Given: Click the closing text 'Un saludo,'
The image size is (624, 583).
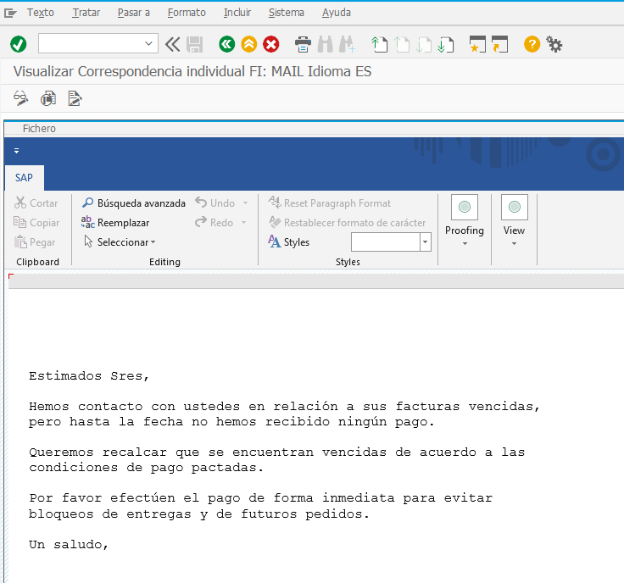Looking at the screenshot, I should pos(69,544).
